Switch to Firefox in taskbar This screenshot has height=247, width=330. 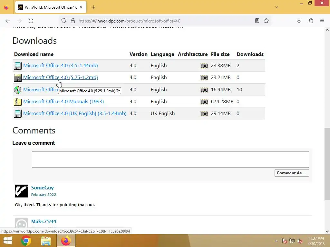point(66,241)
